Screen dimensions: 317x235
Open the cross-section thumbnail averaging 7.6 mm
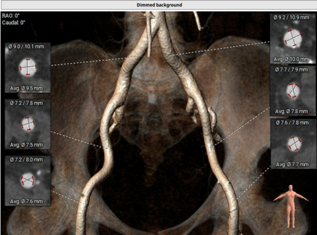coord(28,181)
